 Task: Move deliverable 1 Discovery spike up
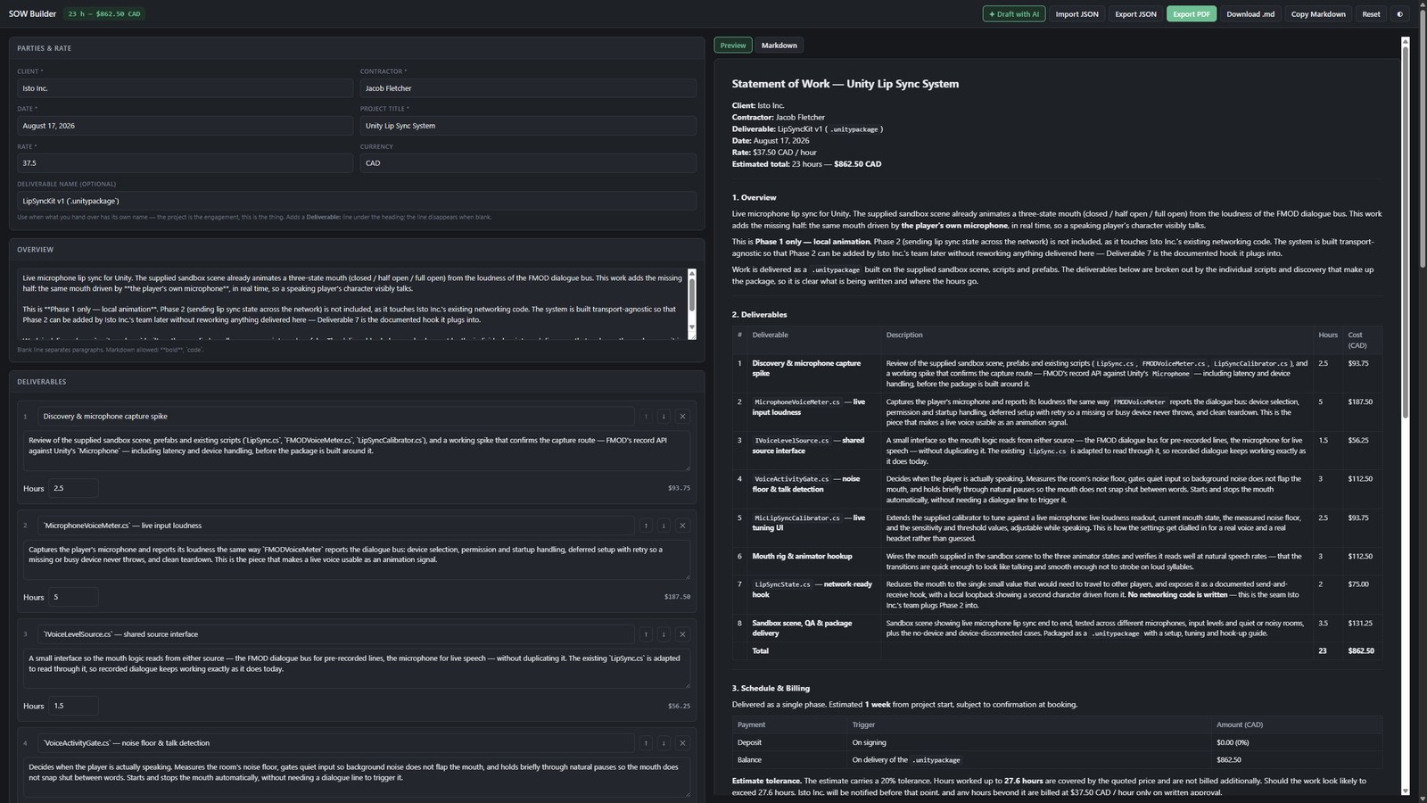point(646,417)
